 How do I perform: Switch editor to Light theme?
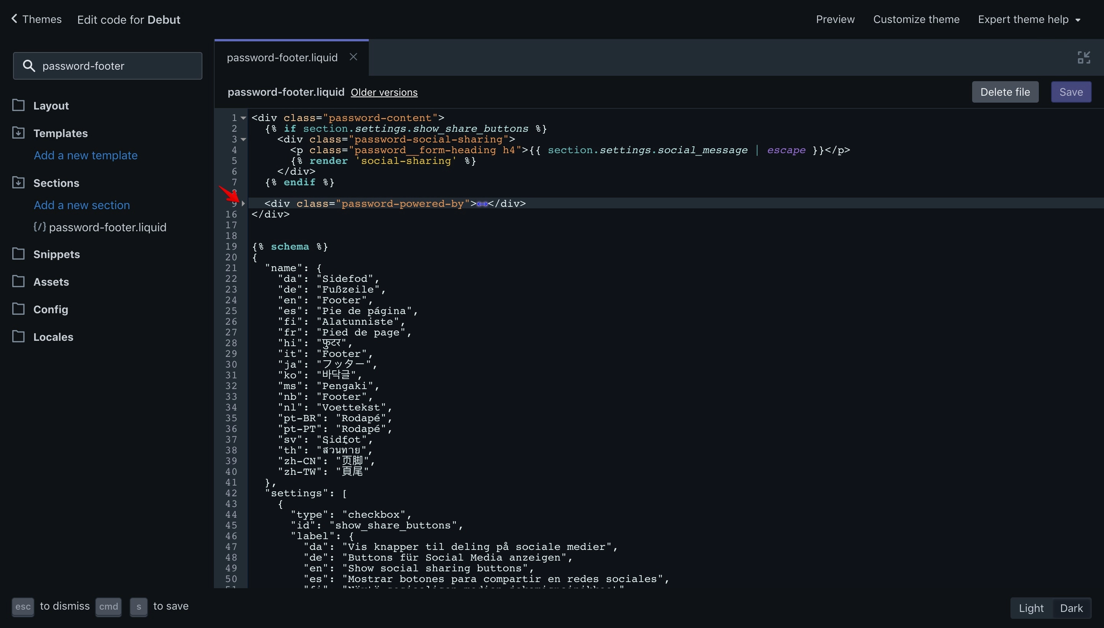pyautogui.click(x=1031, y=608)
